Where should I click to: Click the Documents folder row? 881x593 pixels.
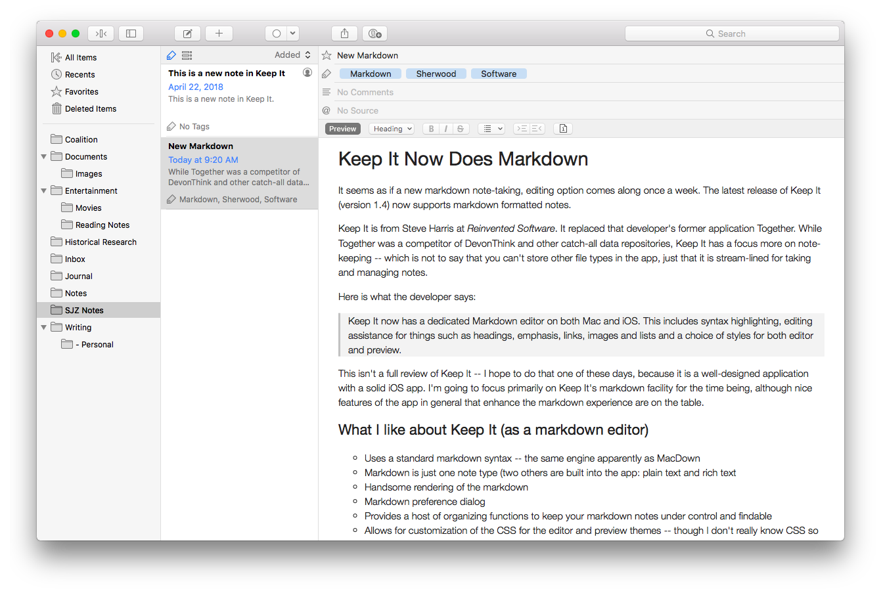click(x=99, y=156)
